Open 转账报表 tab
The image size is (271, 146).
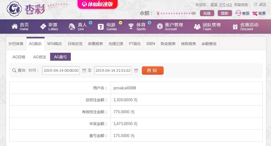[188, 44]
